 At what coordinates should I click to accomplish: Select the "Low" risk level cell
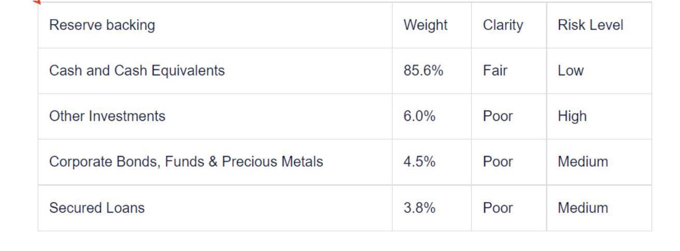(571, 71)
